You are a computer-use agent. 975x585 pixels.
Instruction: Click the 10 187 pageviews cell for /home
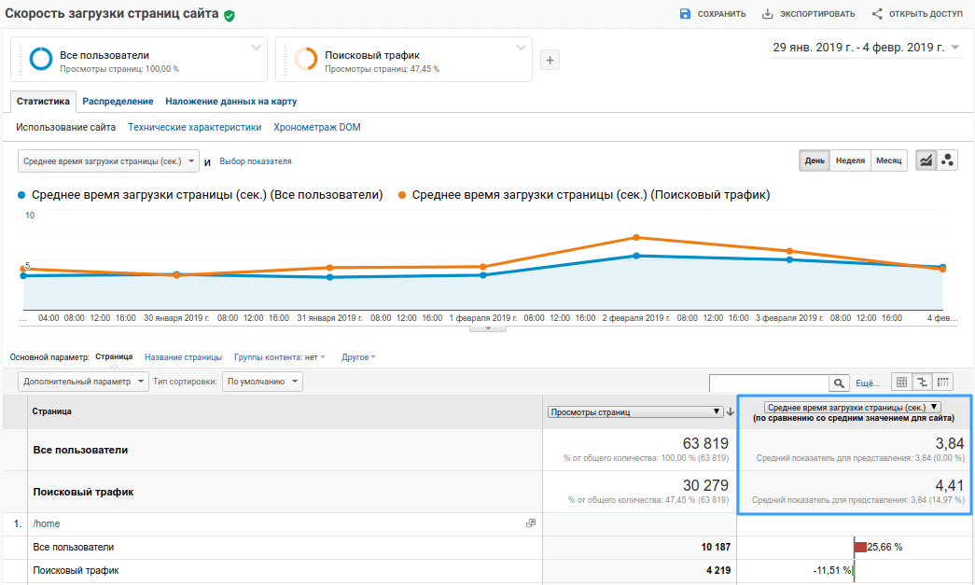[717, 547]
